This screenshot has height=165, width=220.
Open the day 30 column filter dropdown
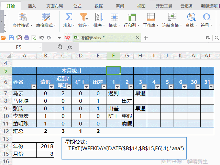(198, 87)
